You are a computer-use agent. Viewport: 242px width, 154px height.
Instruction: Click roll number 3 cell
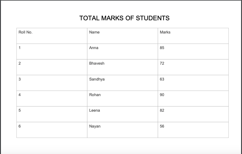point(52,83)
